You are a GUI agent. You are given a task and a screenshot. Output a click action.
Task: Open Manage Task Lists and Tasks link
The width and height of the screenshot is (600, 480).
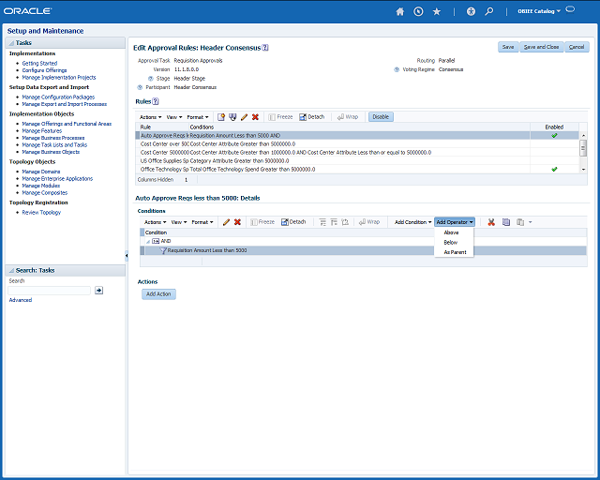point(54,145)
